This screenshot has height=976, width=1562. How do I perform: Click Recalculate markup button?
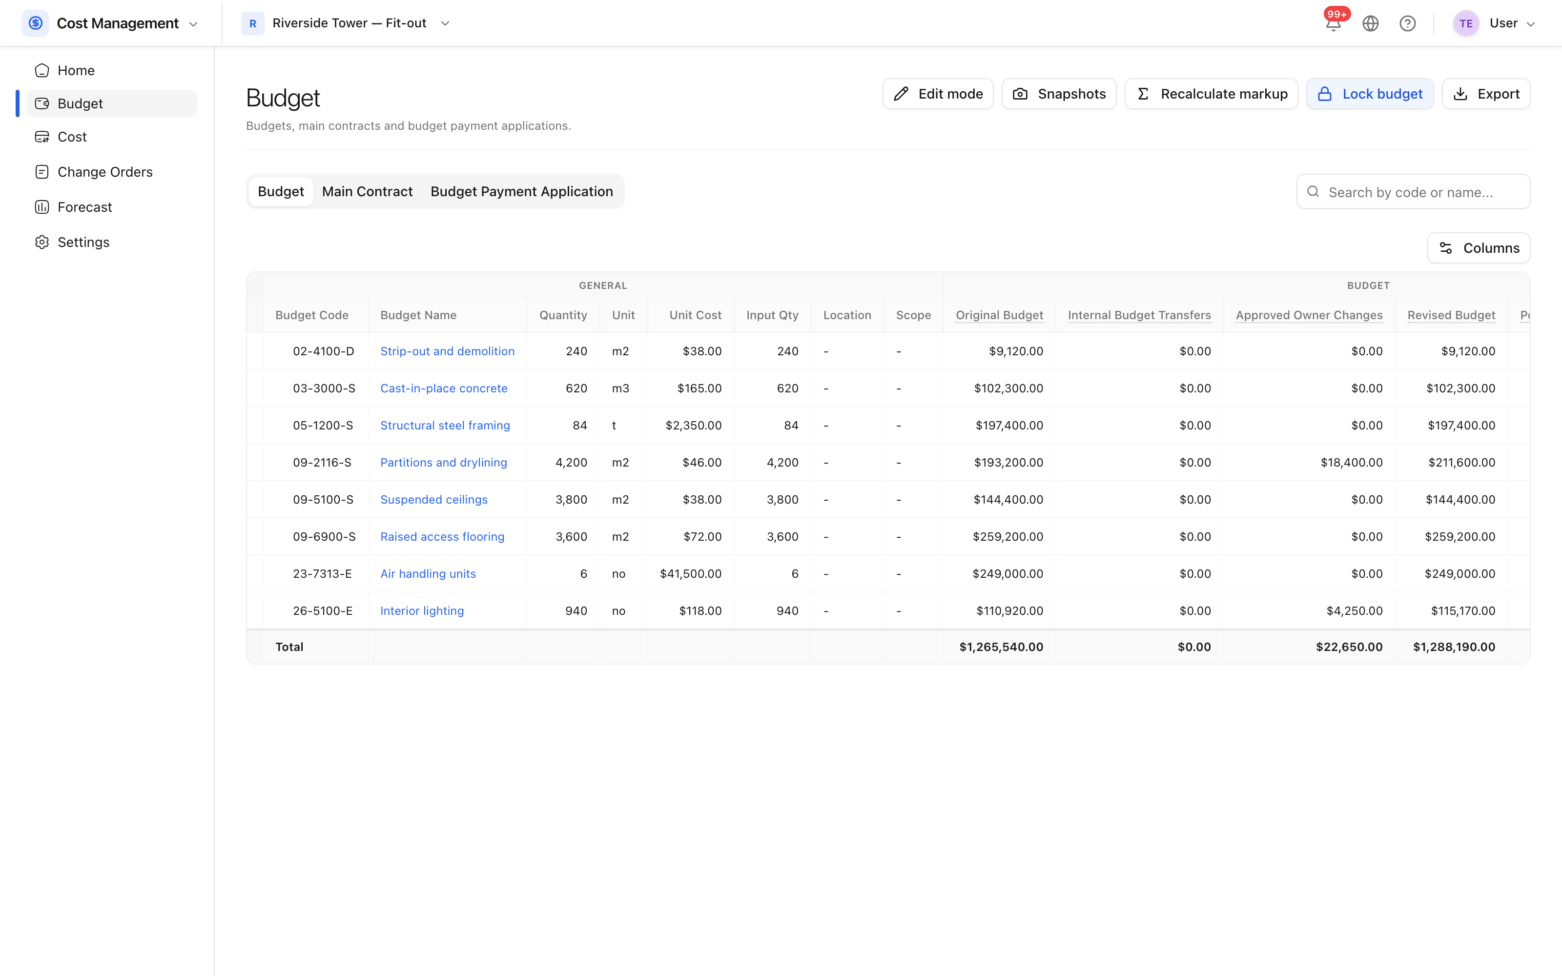[1211, 94]
